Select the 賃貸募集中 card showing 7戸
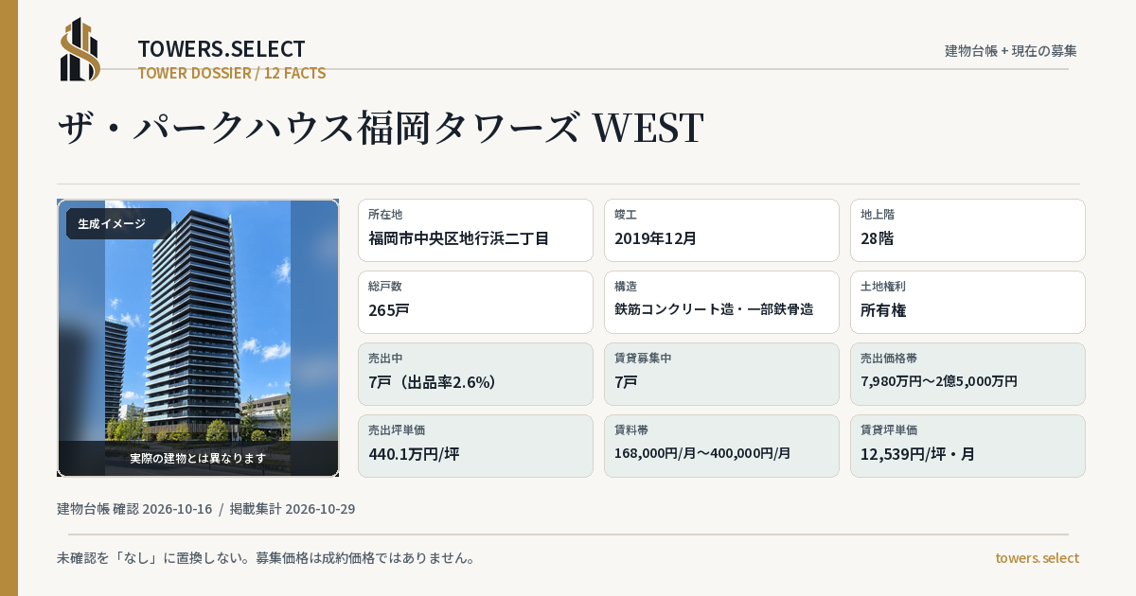Viewport: 1136px width, 596px height. pos(721,374)
